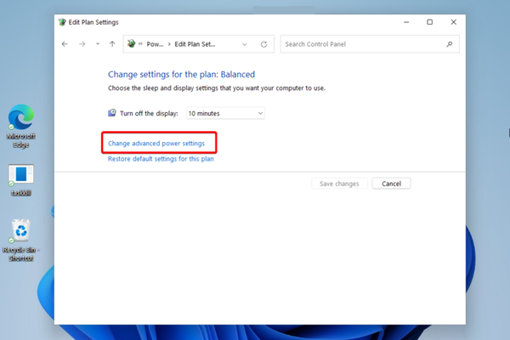Viewport: 510px width, 340px height.
Task: Open the recent locations dropdown chevron
Action: (97, 44)
